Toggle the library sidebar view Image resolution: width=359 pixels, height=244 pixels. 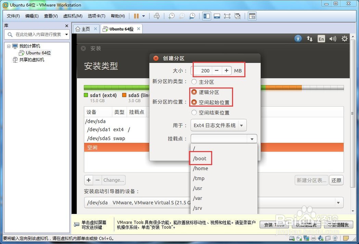(206, 16)
